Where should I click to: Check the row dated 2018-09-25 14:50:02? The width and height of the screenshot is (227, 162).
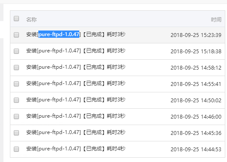coord(16,100)
